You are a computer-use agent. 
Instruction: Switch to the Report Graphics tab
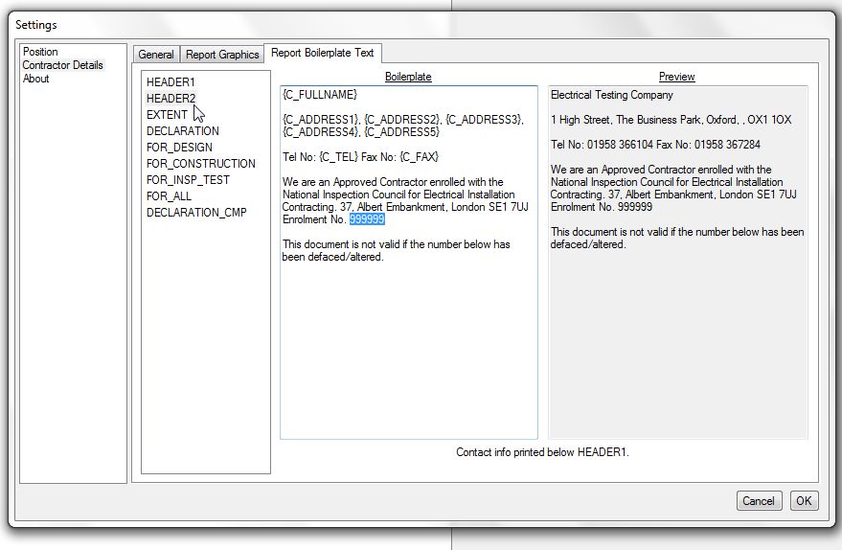[x=222, y=55]
